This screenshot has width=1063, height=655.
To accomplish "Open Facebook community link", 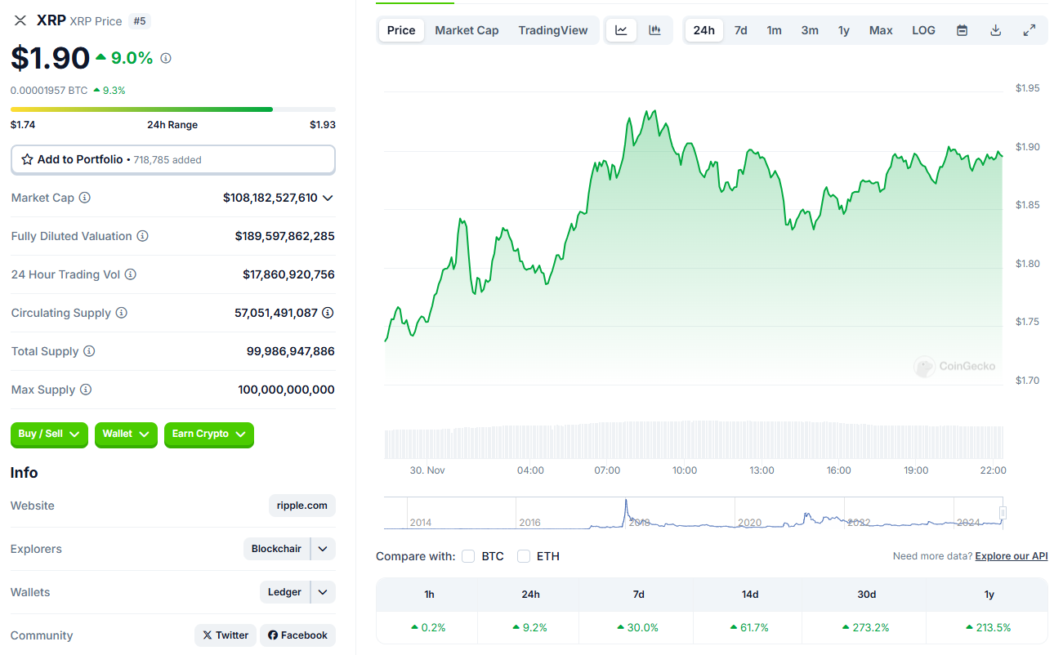I will point(297,635).
